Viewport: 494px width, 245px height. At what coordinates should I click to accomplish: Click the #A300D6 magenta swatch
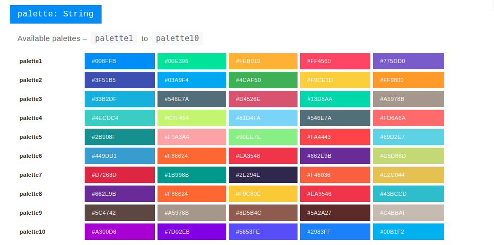point(120,232)
